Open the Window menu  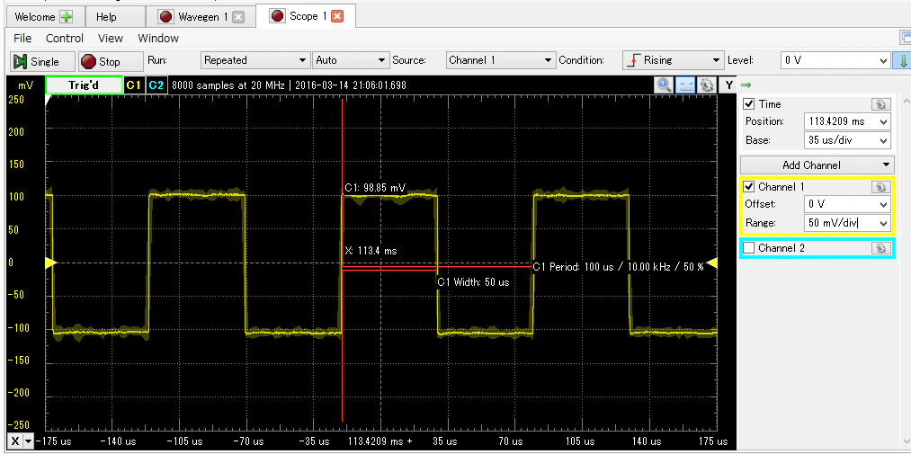click(158, 39)
